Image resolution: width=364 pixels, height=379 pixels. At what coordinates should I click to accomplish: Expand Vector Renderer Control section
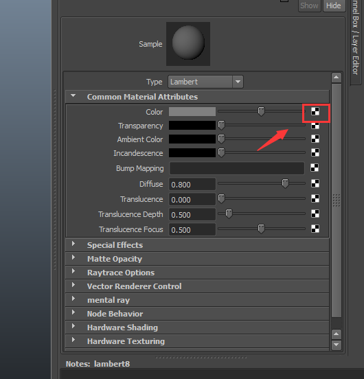73,285
